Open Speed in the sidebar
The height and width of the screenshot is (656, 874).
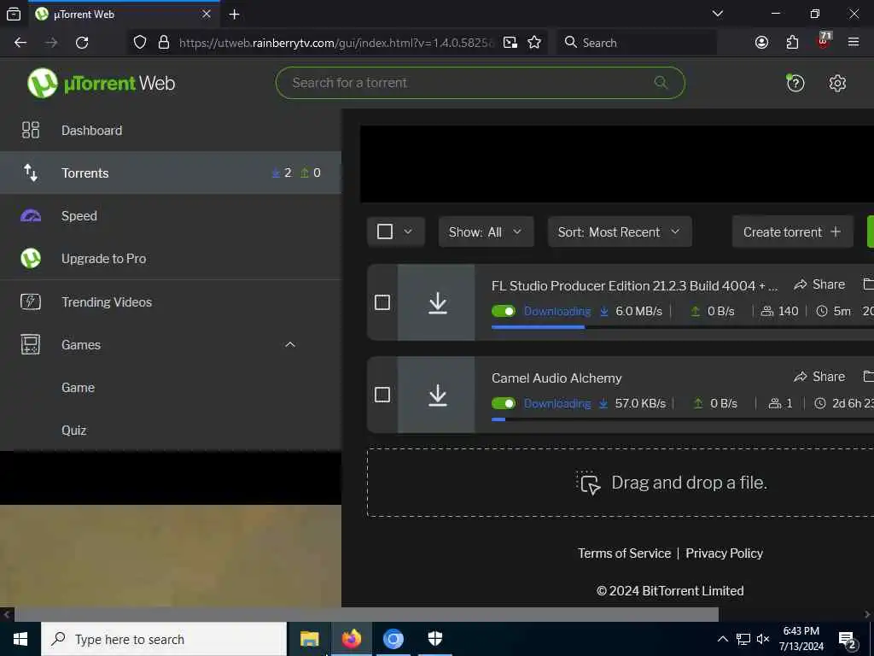[x=171, y=216]
